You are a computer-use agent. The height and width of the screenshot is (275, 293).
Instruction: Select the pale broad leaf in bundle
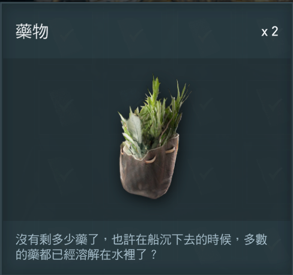(x=134, y=126)
